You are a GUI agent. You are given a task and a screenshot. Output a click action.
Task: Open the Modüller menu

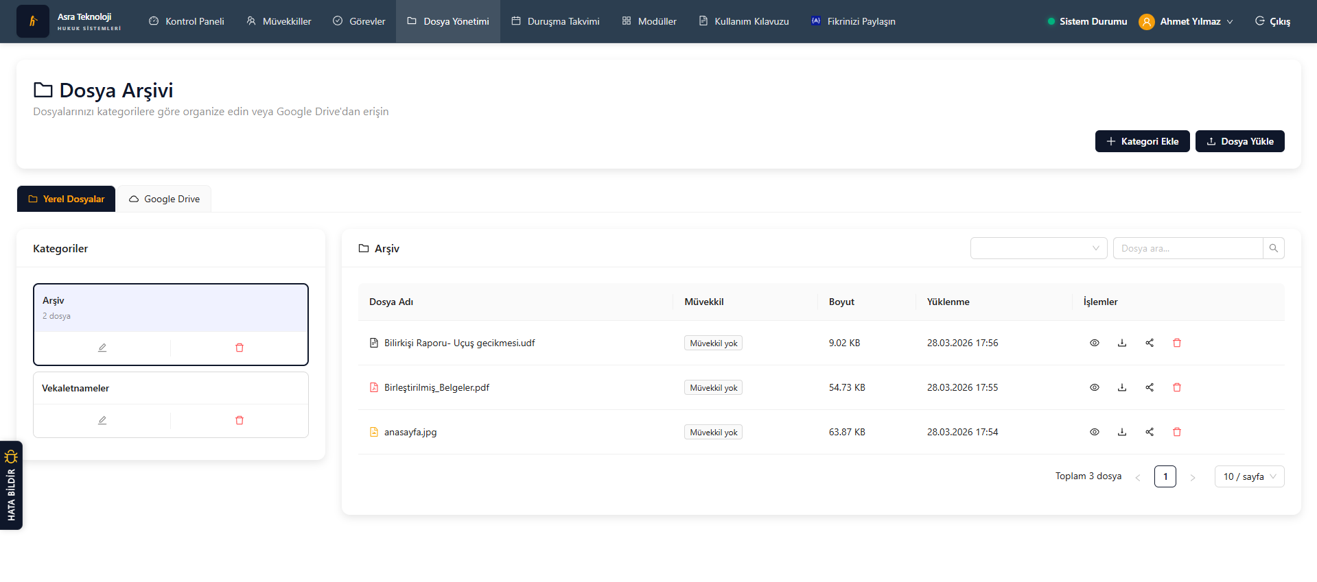649,21
